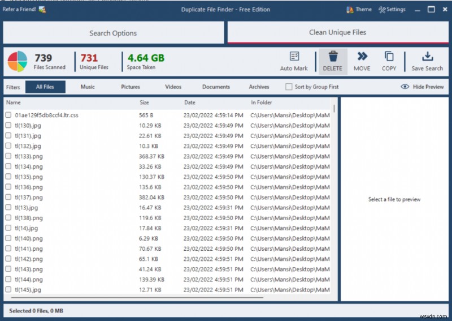Click the DELETE trash can icon
The image size is (452, 321).
point(333,57)
